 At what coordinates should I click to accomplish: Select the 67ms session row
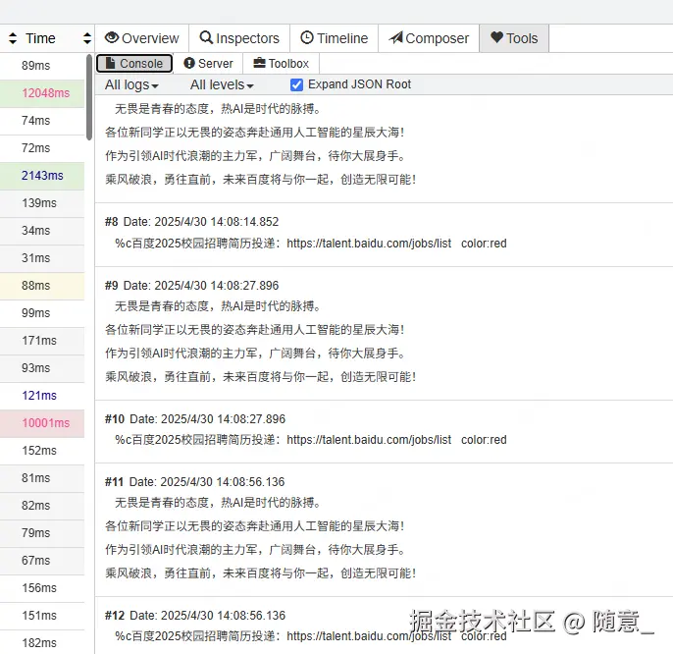point(42,561)
